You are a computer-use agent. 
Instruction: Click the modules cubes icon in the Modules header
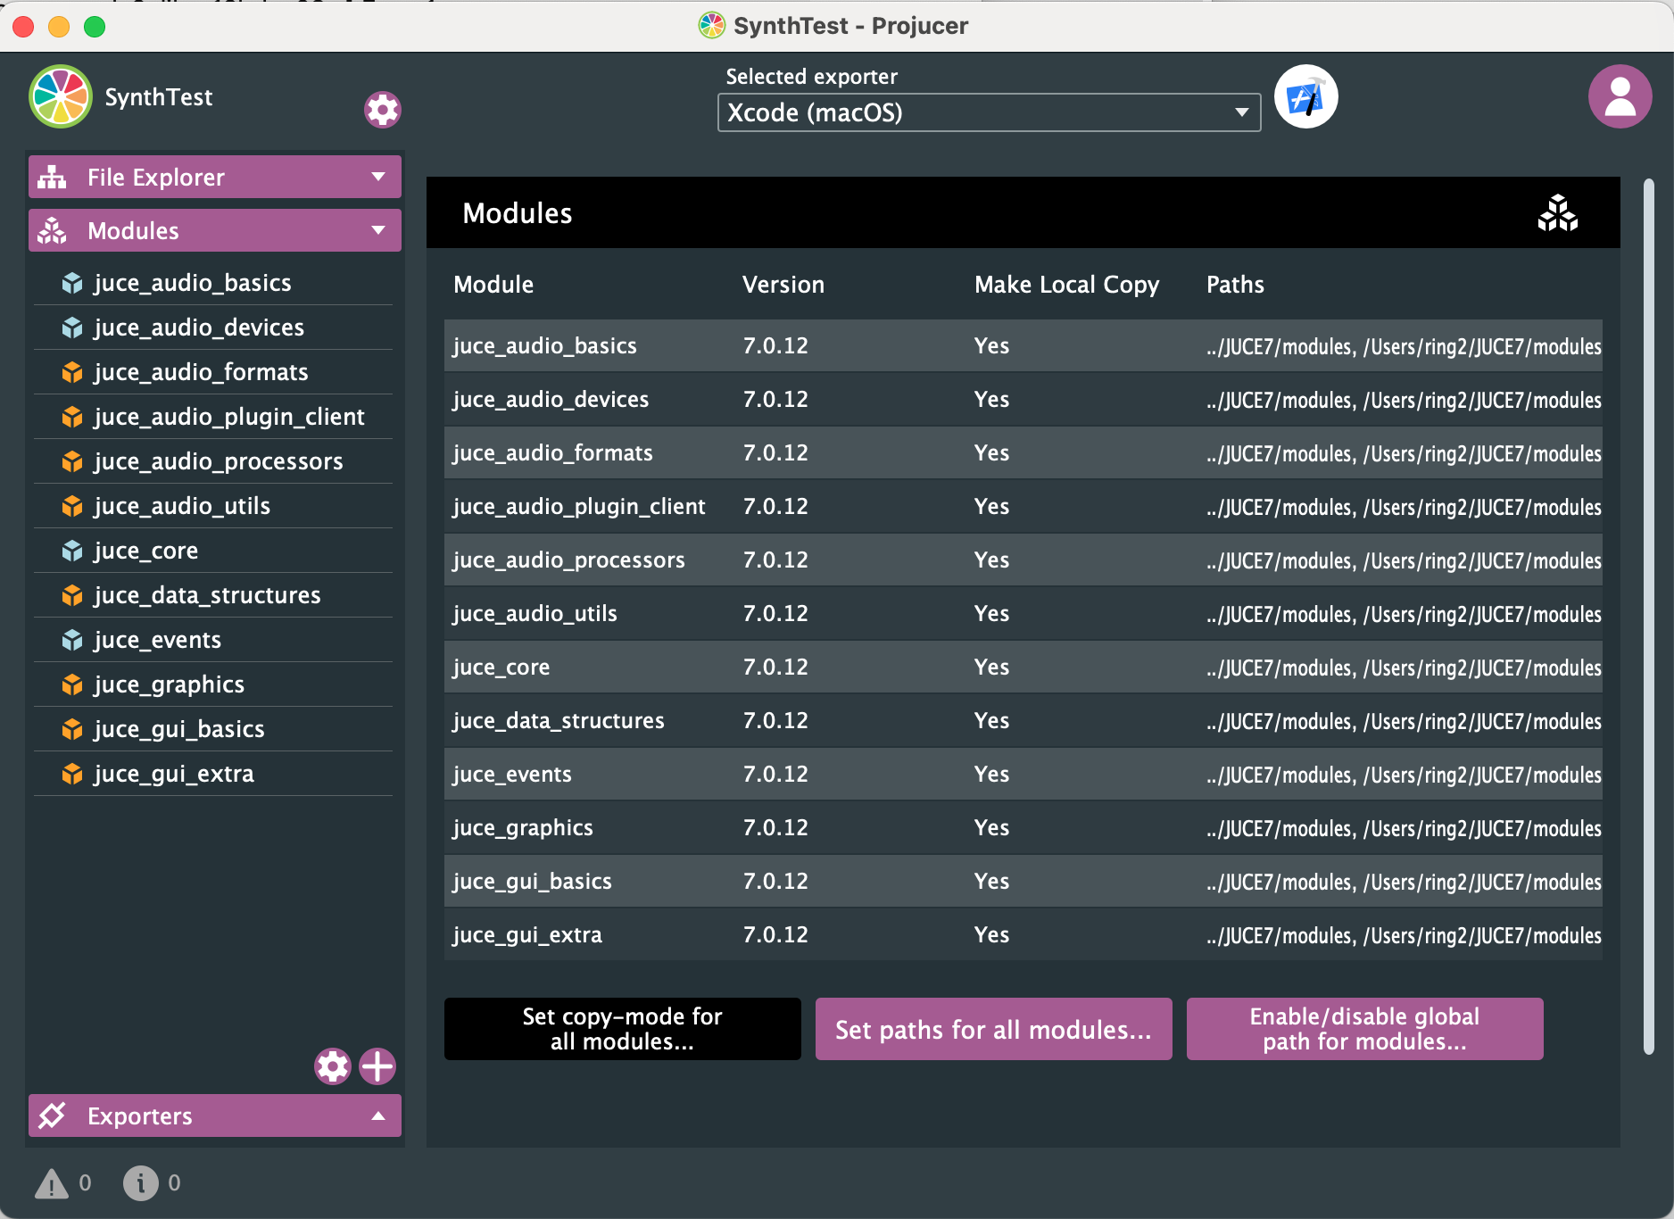coord(1557,213)
